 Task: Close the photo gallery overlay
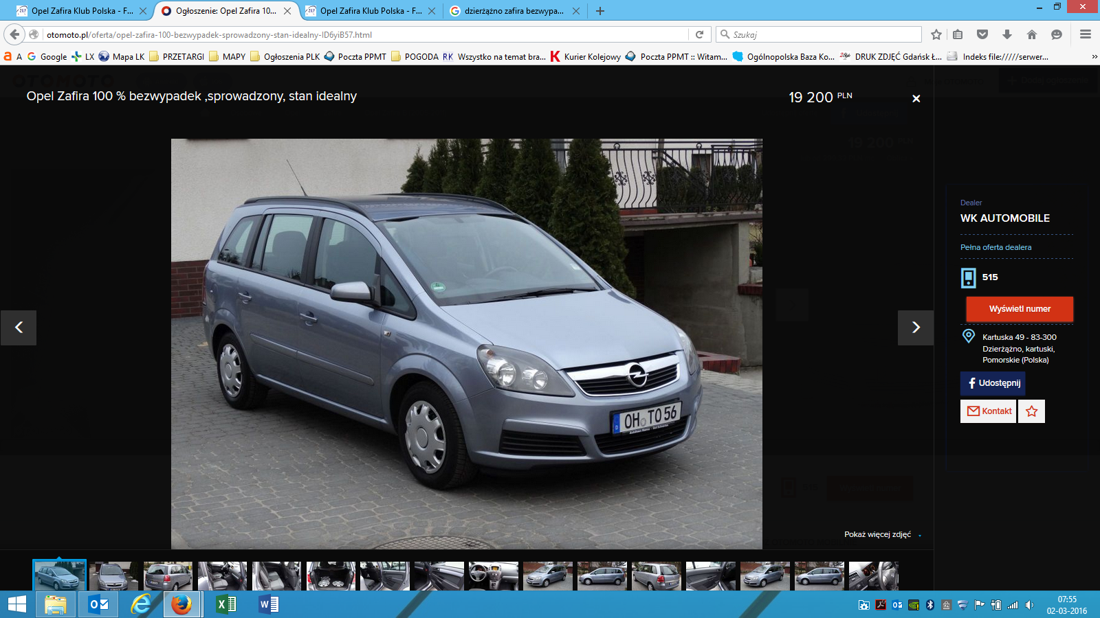click(x=916, y=99)
